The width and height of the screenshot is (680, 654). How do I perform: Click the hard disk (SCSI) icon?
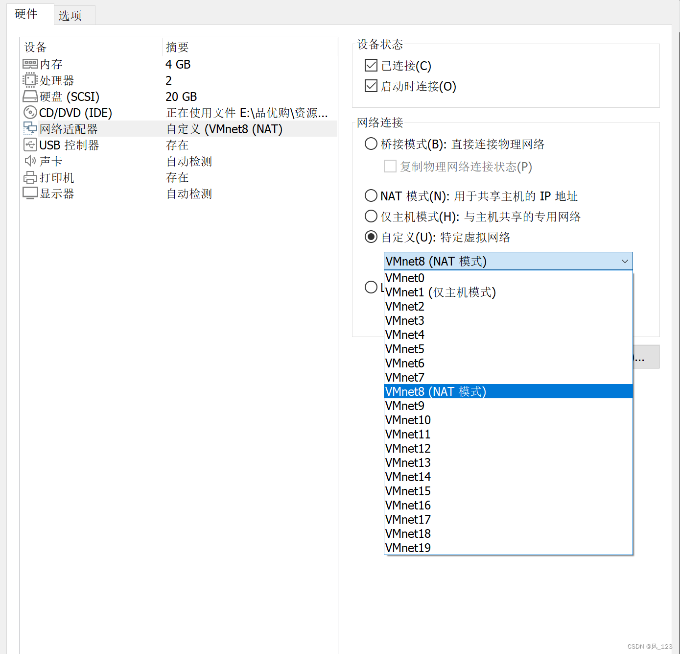click(x=30, y=96)
